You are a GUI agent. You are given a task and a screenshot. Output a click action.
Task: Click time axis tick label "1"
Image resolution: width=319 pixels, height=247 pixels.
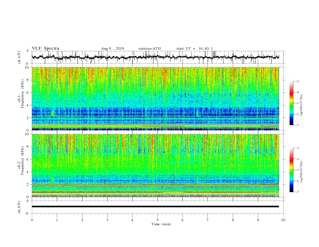pyautogui.click(x=57, y=220)
